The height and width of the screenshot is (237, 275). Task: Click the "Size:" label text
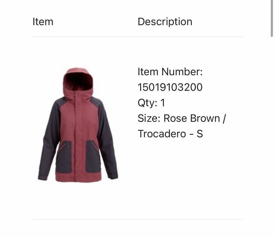[149, 118]
